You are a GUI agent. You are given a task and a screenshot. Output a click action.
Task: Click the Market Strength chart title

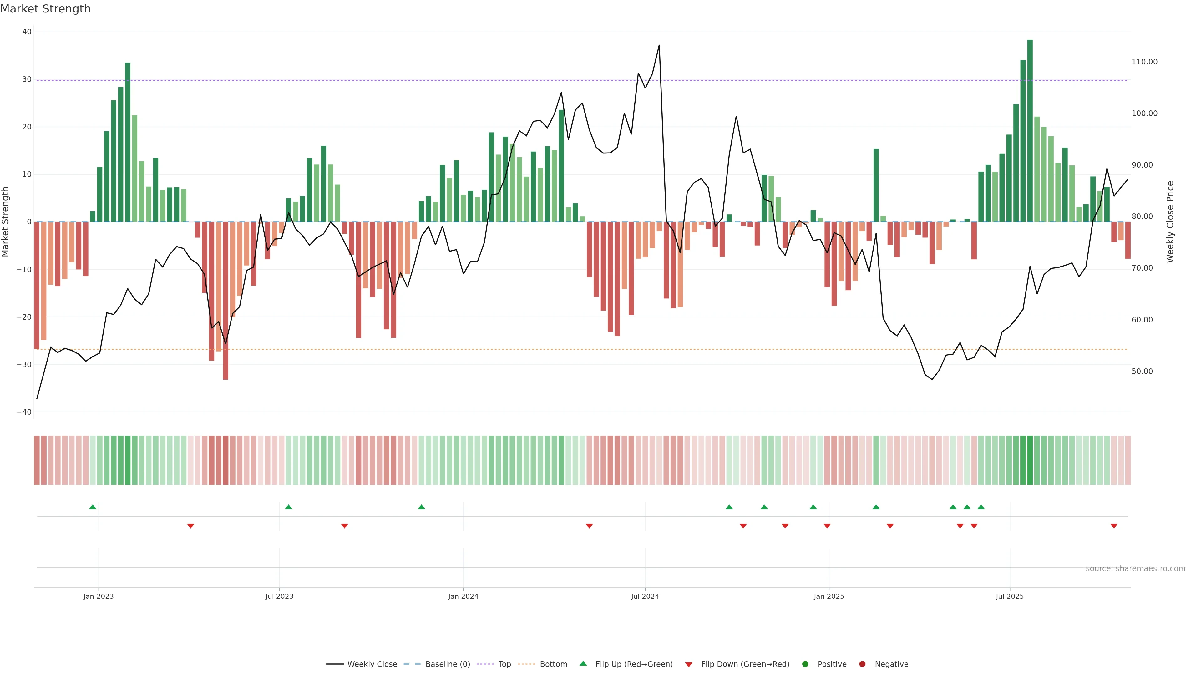[45, 9]
